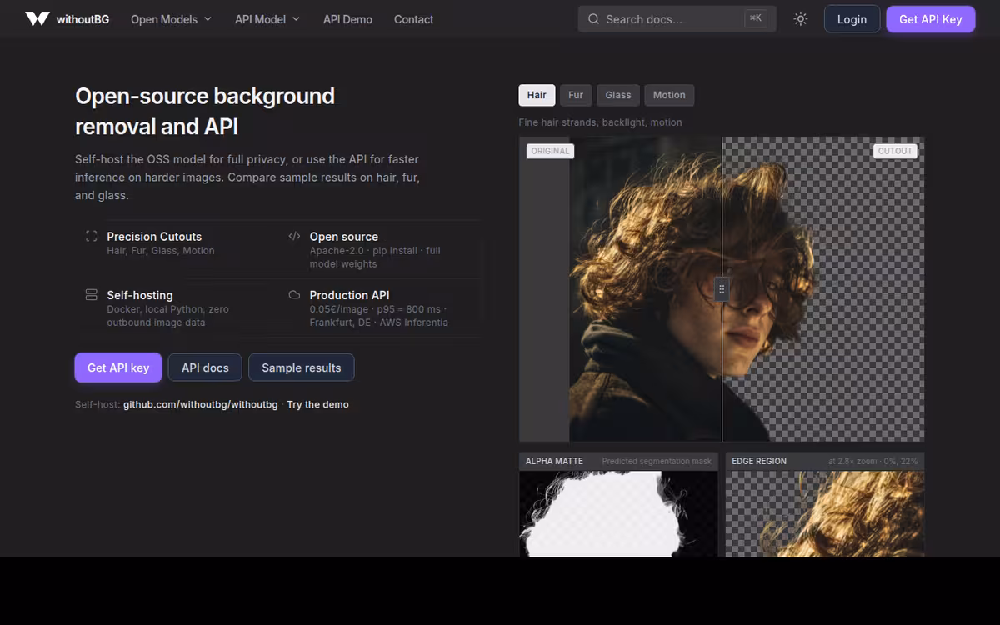Viewport: 1000px width, 625px height.
Task: Click the EDGE REGION panel title
Action: click(x=759, y=461)
